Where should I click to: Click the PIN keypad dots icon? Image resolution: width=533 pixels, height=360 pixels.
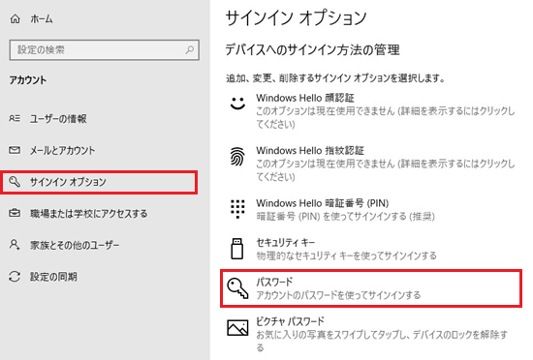tap(237, 209)
